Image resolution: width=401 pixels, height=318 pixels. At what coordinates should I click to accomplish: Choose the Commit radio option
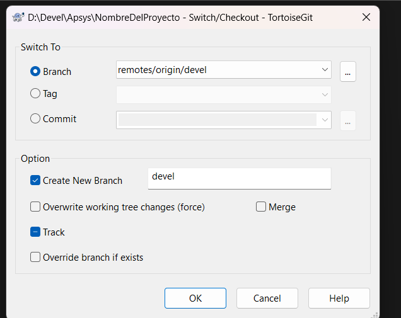(x=35, y=119)
